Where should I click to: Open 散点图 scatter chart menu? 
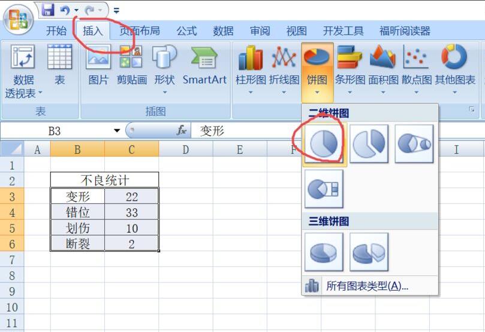click(416, 69)
